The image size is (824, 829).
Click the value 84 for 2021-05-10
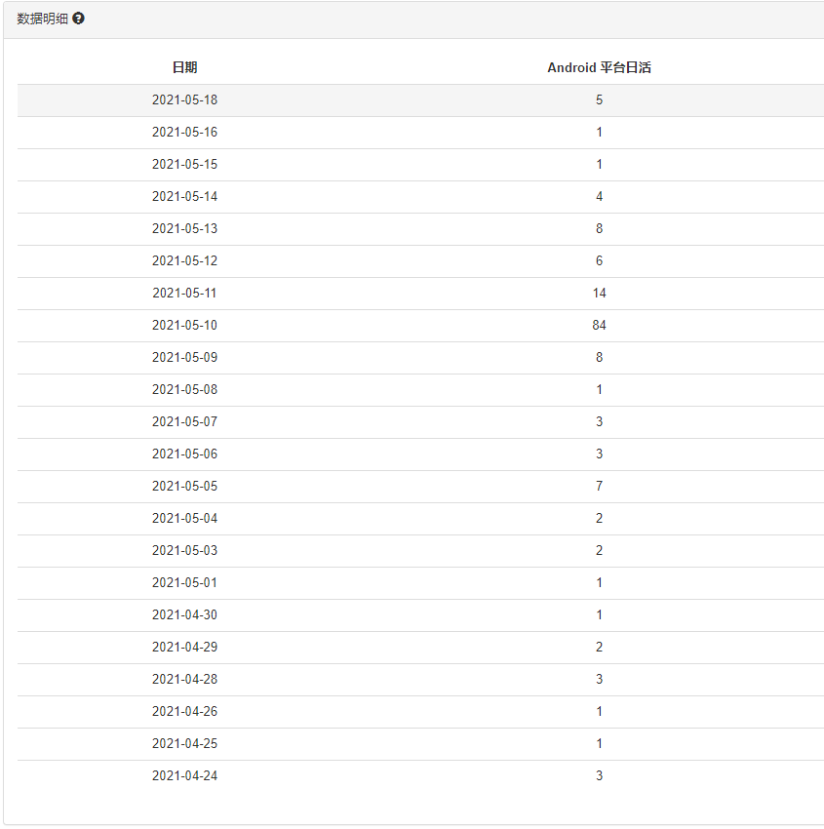(599, 325)
